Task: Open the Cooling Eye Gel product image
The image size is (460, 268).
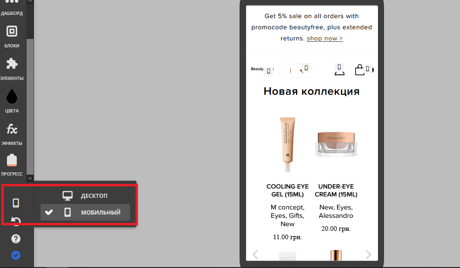Action: pos(288,145)
